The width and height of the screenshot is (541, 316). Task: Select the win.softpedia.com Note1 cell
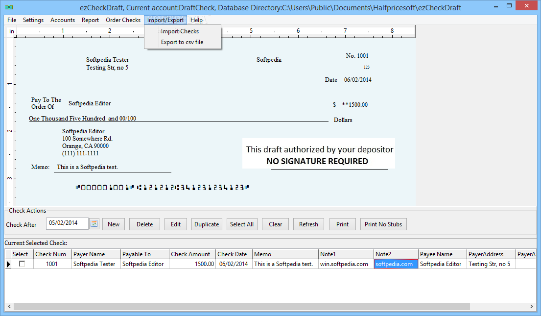(346, 264)
